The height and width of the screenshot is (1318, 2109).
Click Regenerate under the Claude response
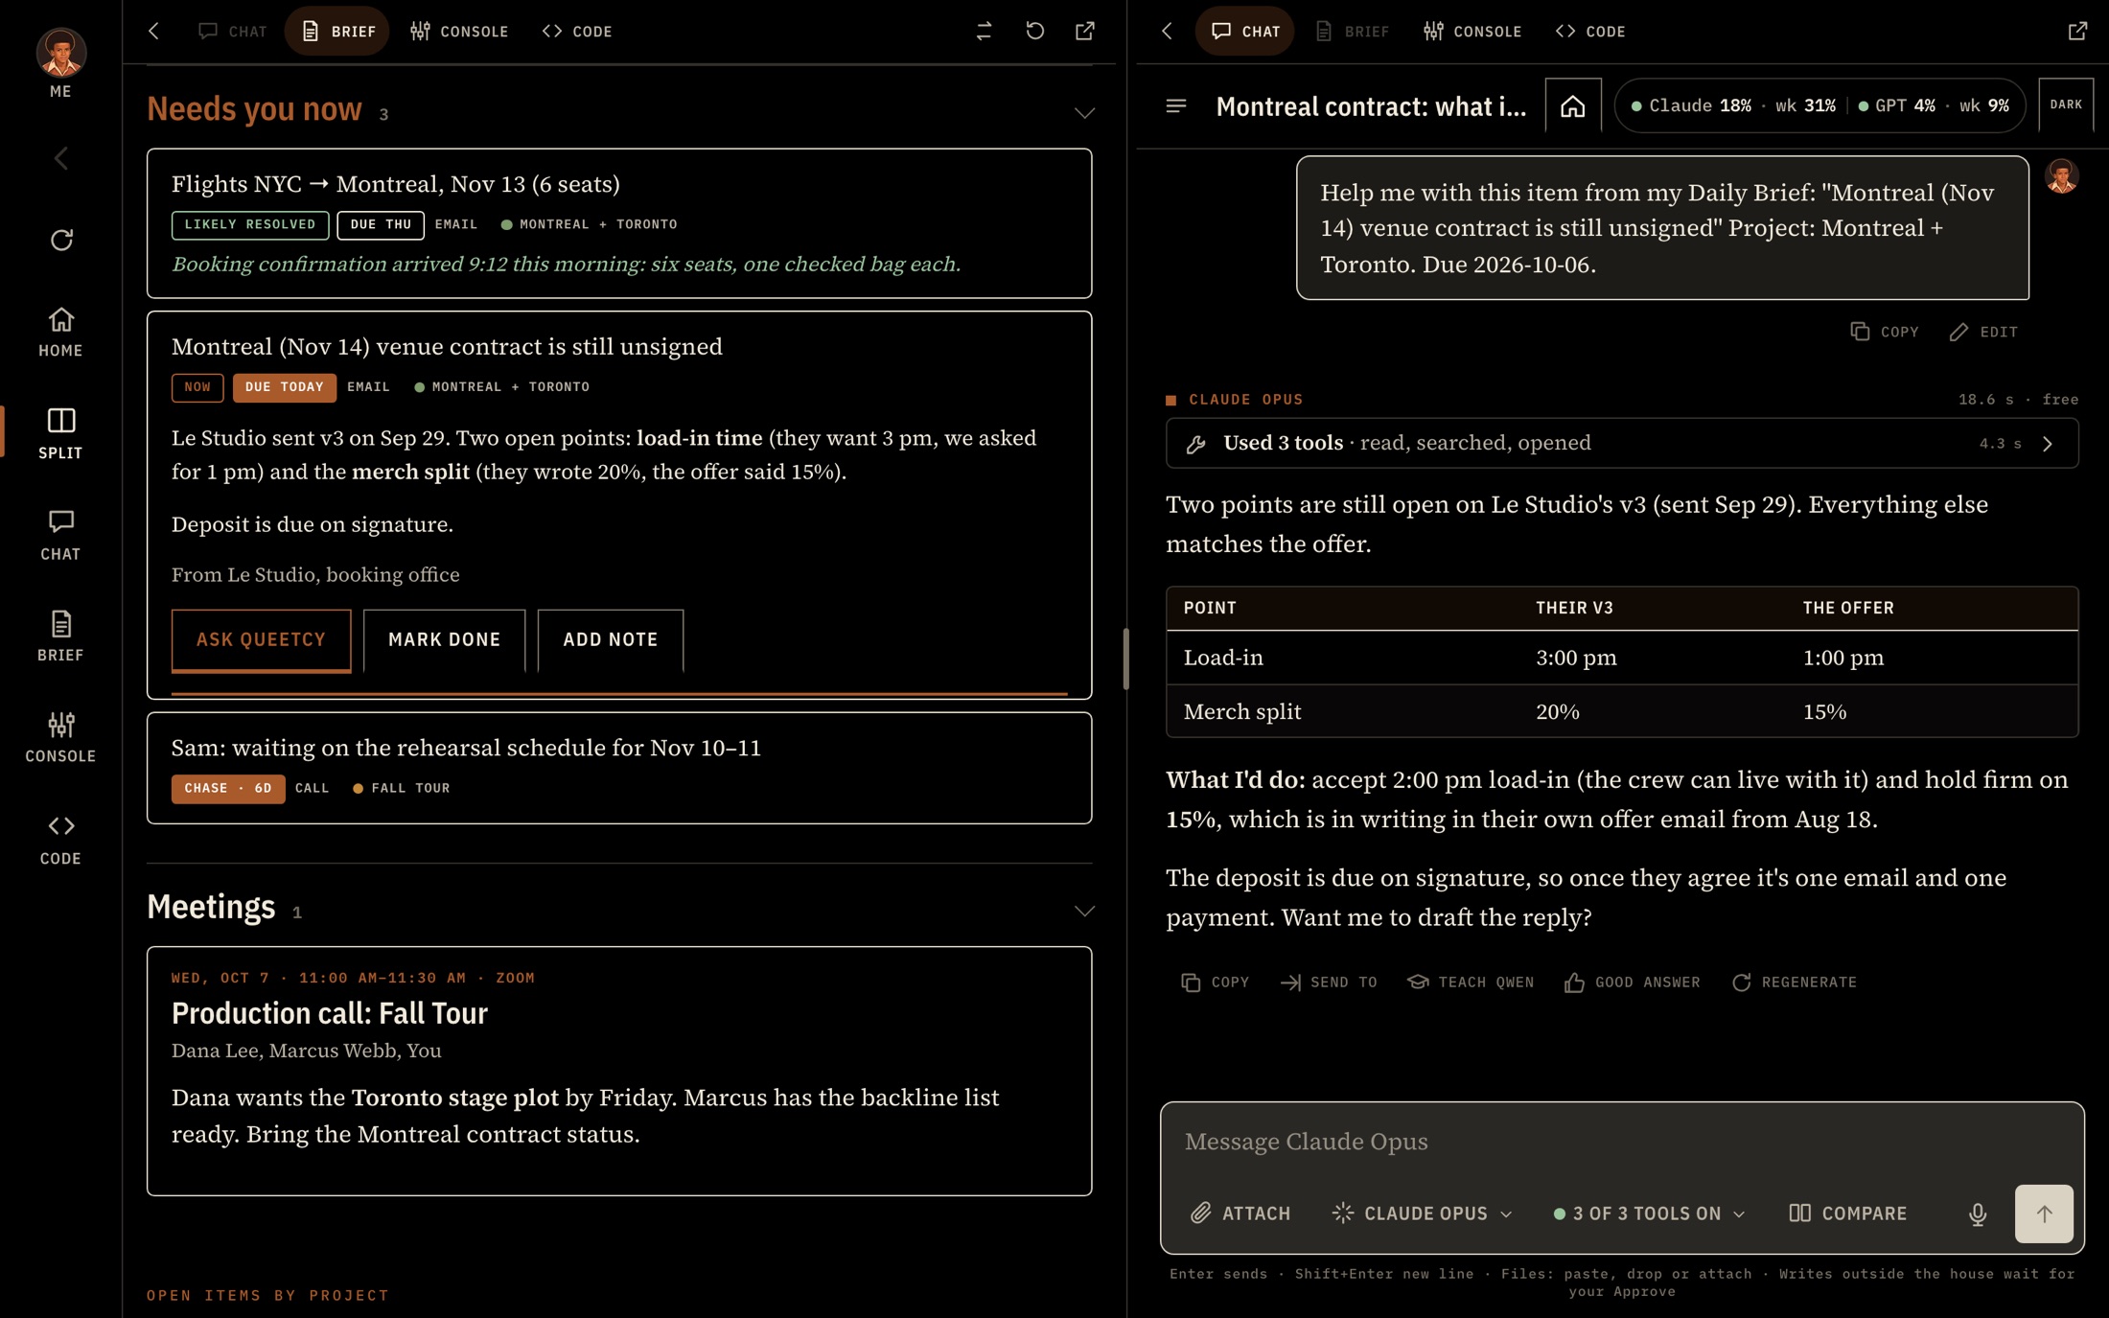[x=1795, y=983]
